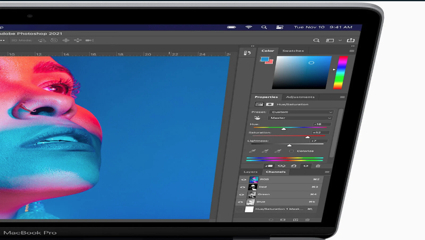Click the 3D roll camera icon
Viewport: 425px width, 240px height.
[54, 40]
